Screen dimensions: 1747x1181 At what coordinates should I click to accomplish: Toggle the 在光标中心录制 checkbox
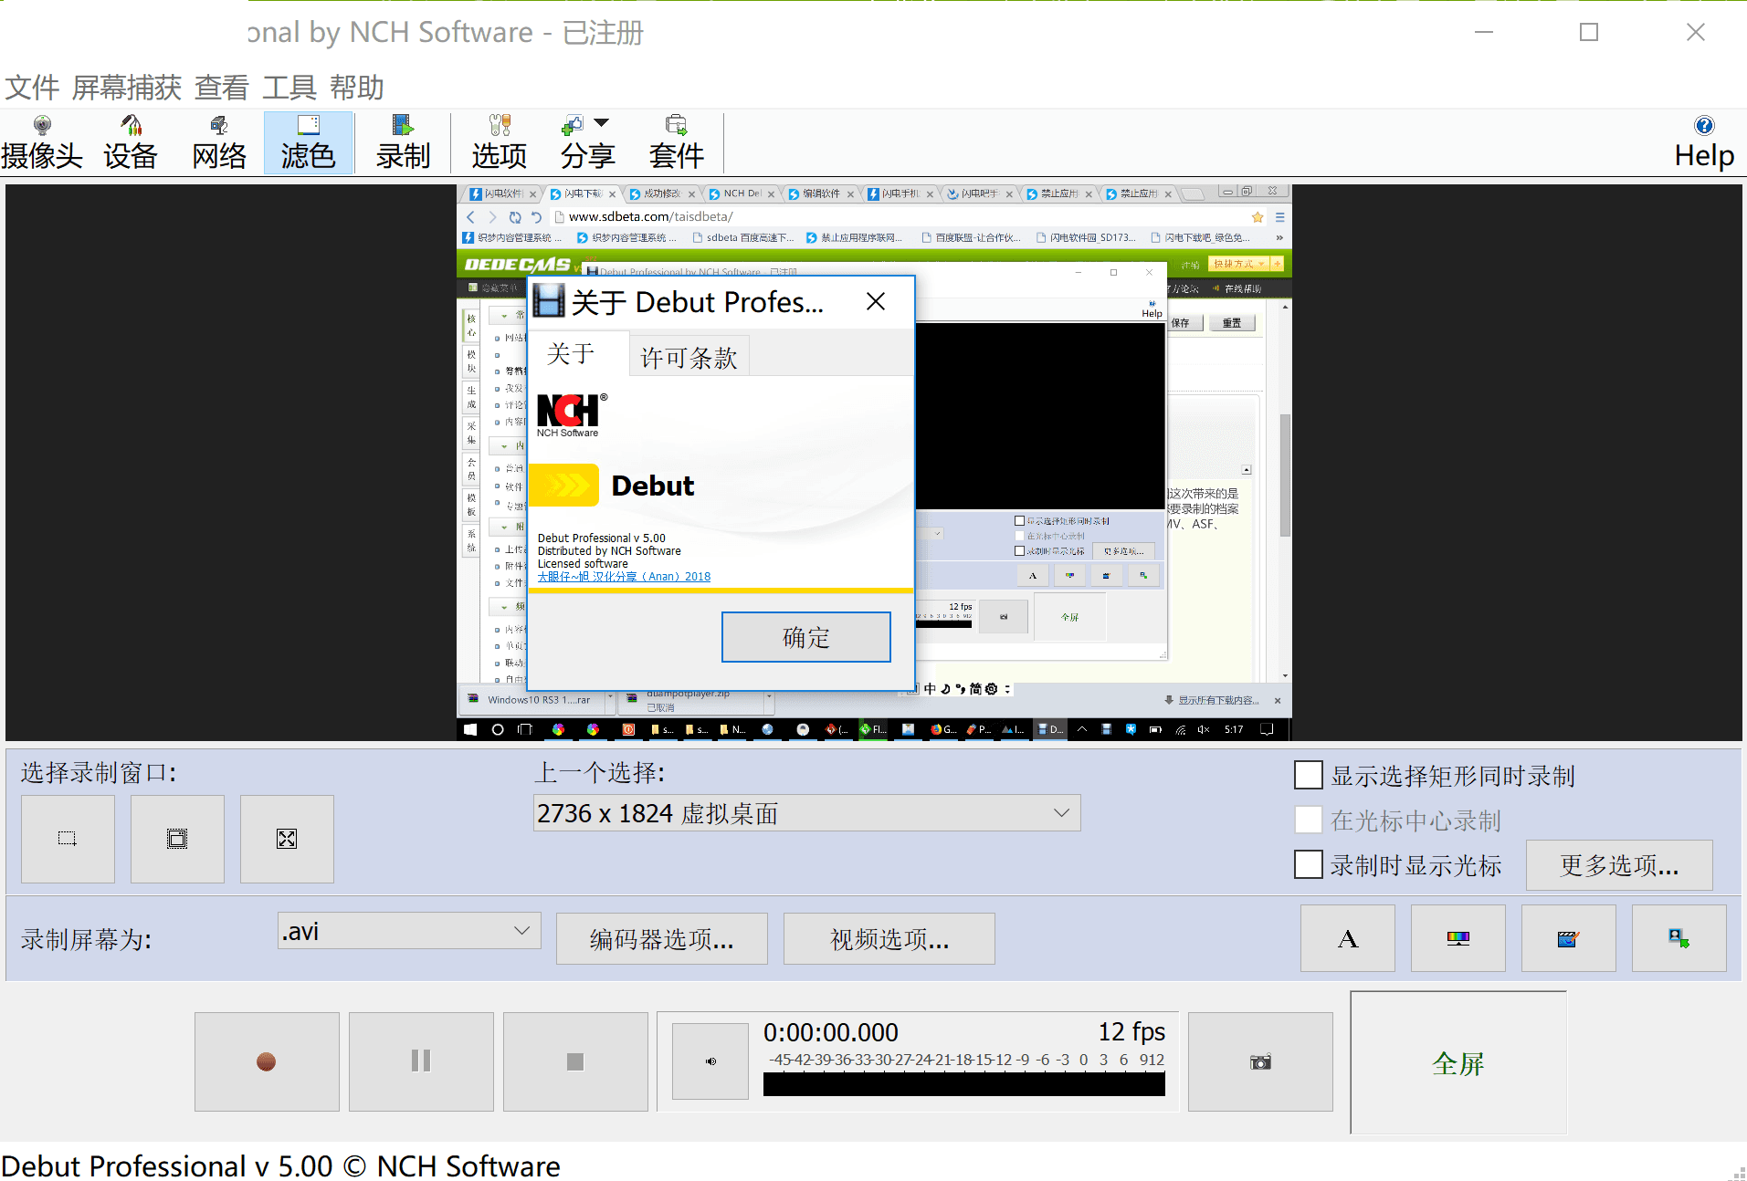(1309, 820)
